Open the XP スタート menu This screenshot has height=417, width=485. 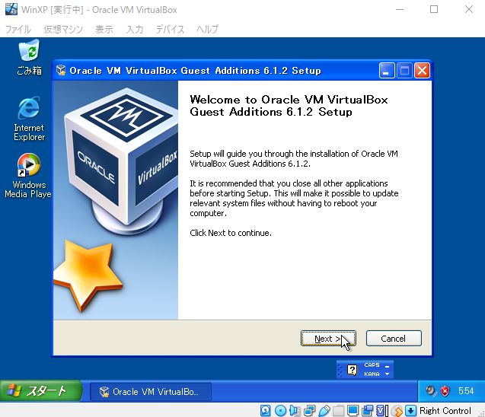[41, 391]
